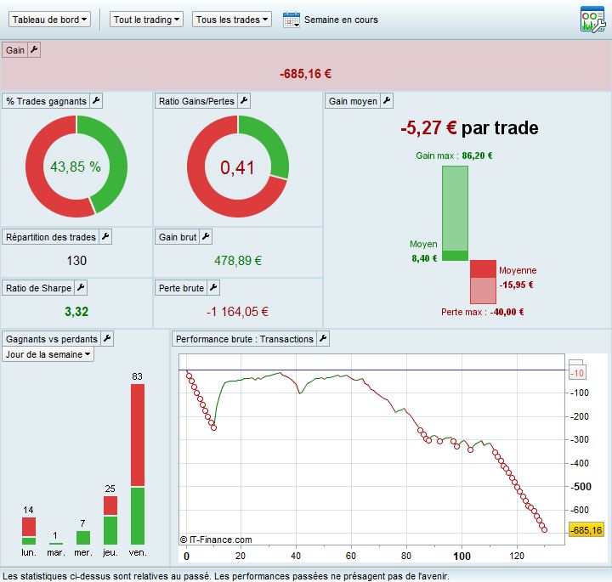The image size is (612, 582).
Task: Click the -5,27 € par trade text
Action: click(x=469, y=128)
